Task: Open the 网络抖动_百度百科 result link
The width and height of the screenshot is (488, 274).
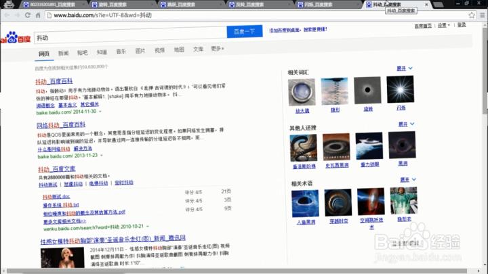Action: [61, 125]
